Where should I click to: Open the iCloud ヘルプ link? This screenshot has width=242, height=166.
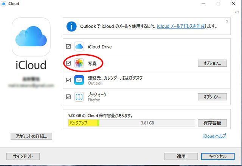click(214, 136)
